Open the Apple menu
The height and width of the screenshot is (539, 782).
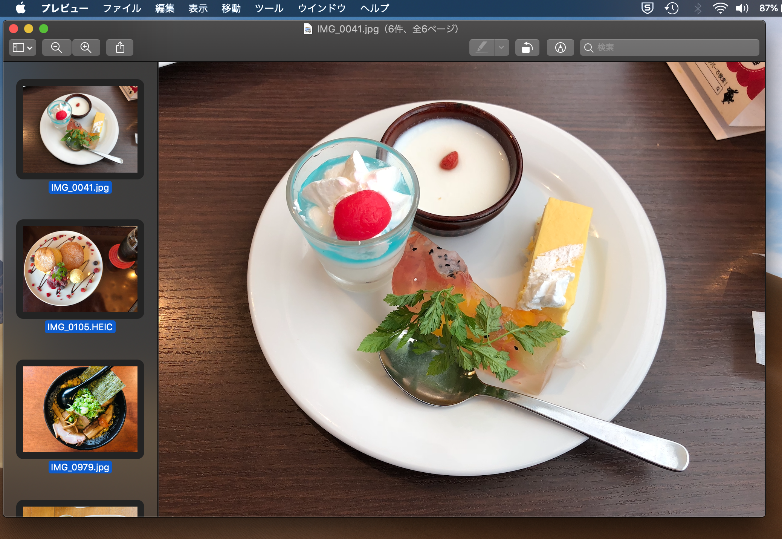pyautogui.click(x=21, y=8)
